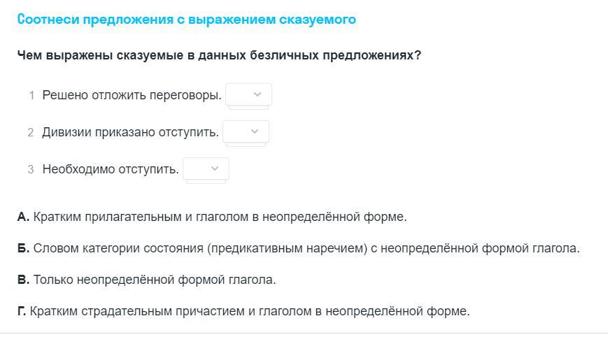Click option text "Только неопределённой формой глагола"
608x337 pixels.
point(155,280)
